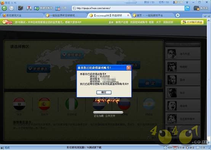This screenshot has height=150, width=211.
Task: Click the new tab plus icon
Action: [177, 15]
